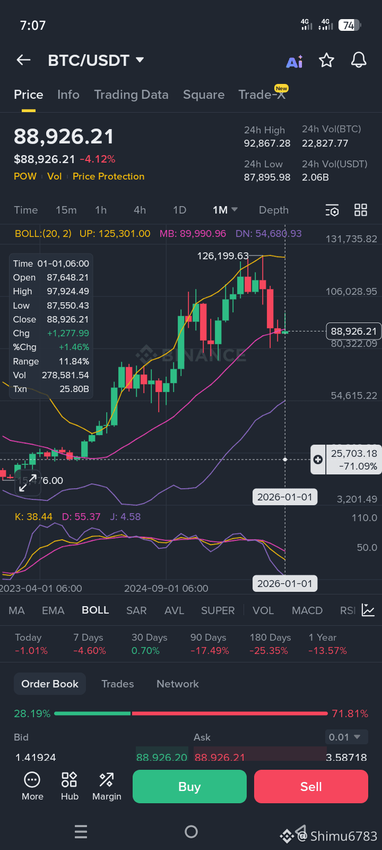The image size is (382, 850).
Task: Tap crosshair plus icon next to 25,703.18
Action: click(318, 460)
